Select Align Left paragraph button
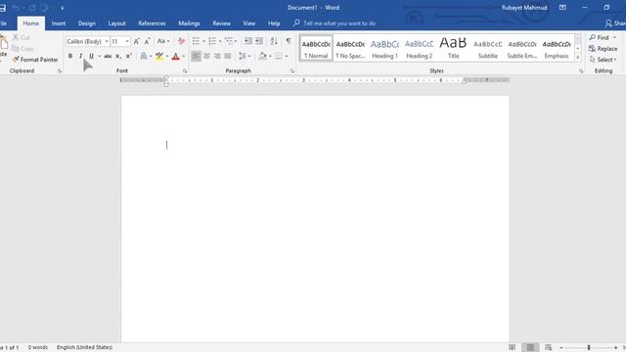Viewport: 626px width, 352px height. 196,57
